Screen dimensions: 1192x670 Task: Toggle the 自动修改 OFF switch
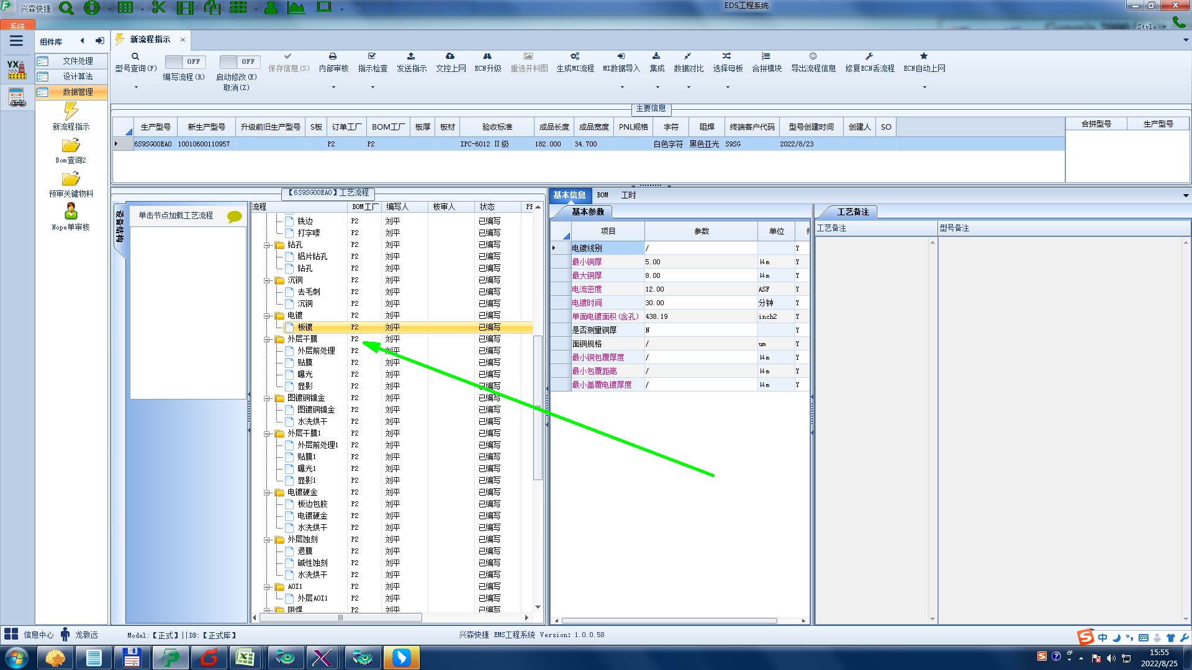pos(238,61)
